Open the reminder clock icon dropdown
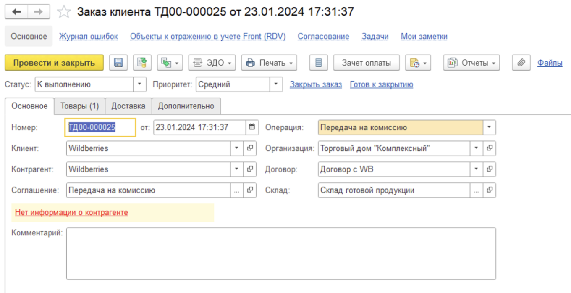Image resolution: width=571 pixels, height=293 pixels. 418,63
